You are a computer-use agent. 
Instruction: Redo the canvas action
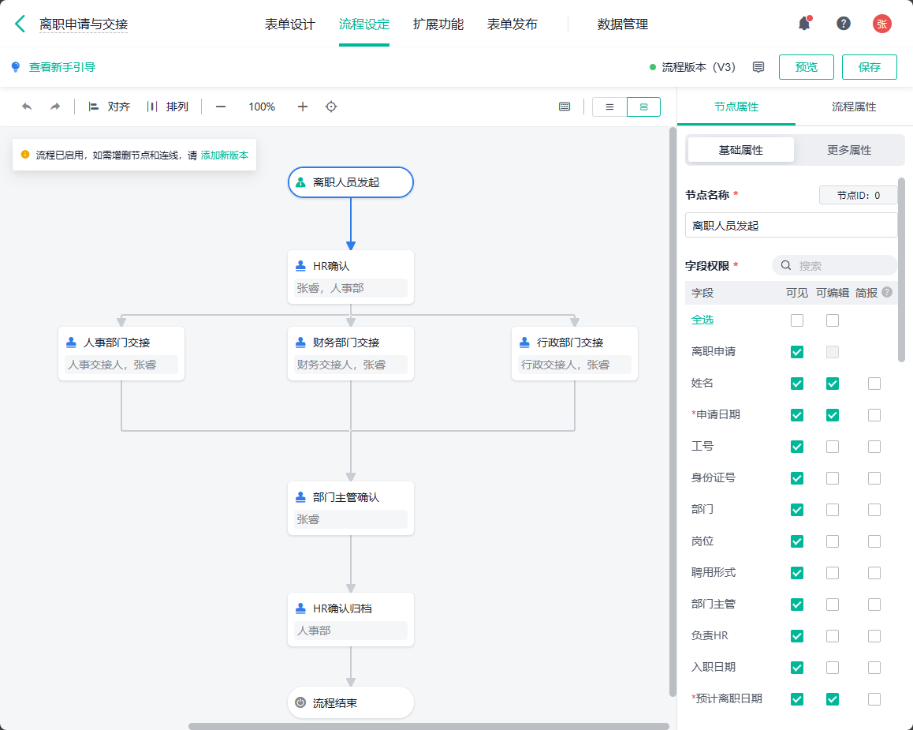(54, 107)
